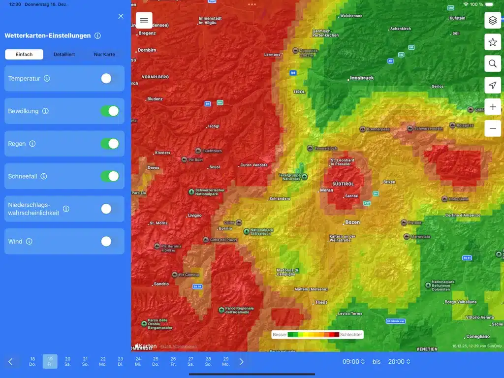Show info icon next to Temperatur
Image resolution: width=504 pixels, height=378 pixels.
47,78
